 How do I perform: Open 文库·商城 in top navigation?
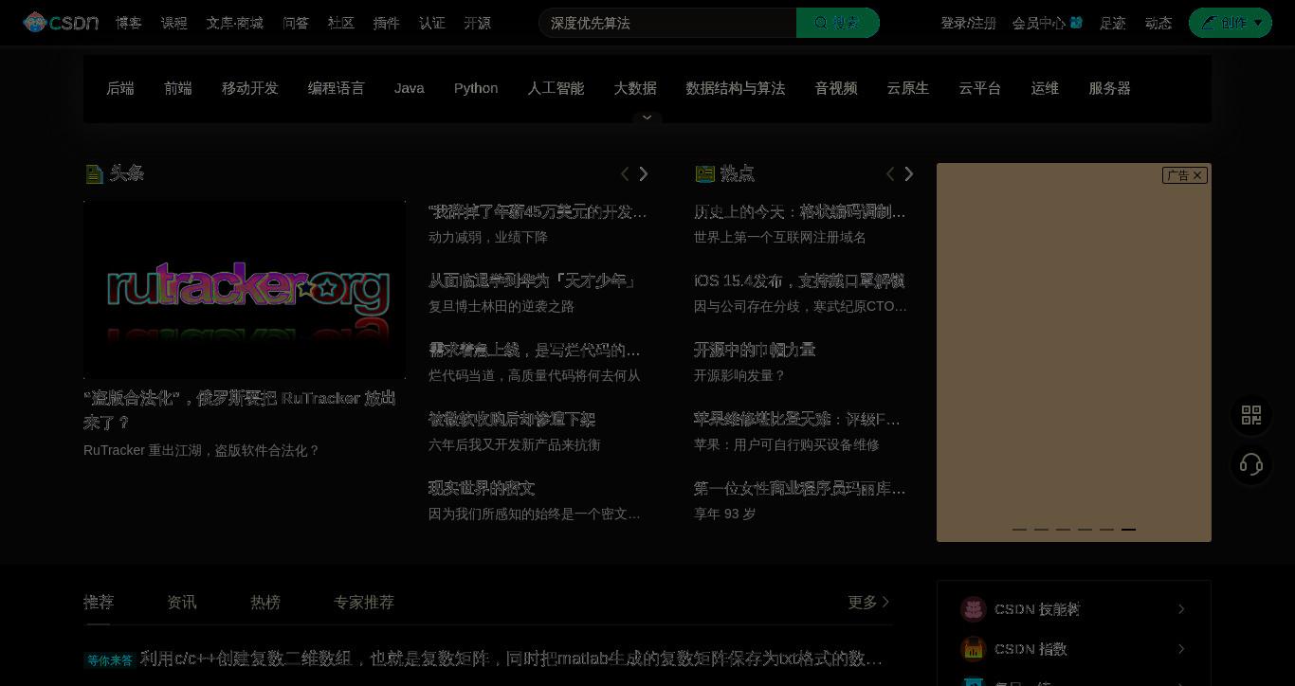point(235,23)
